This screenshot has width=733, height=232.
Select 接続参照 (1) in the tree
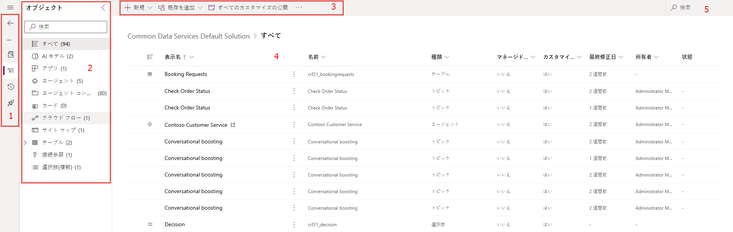click(66, 155)
